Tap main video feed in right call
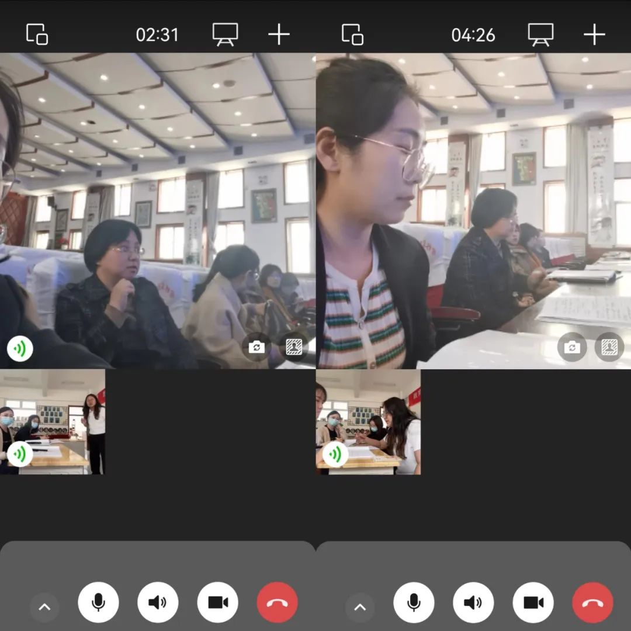Screen dimensions: 631x631 pyautogui.click(x=473, y=211)
